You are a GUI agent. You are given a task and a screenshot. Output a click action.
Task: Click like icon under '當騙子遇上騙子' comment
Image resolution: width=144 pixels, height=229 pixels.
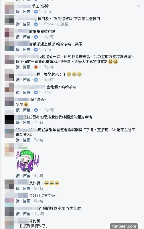click(36, 50)
